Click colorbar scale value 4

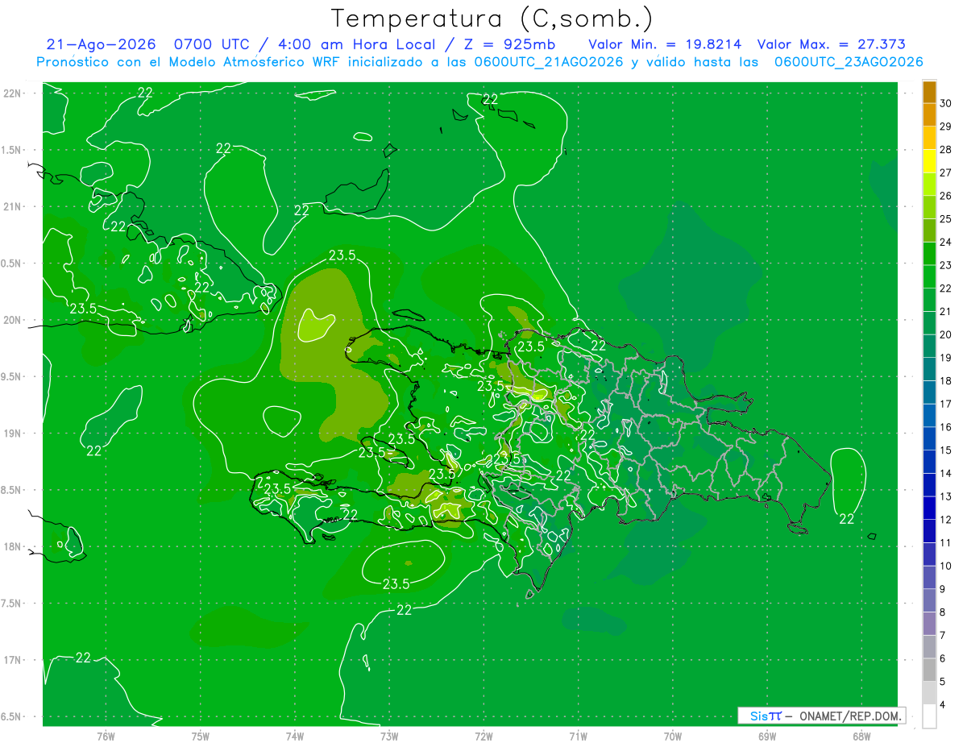(944, 705)
